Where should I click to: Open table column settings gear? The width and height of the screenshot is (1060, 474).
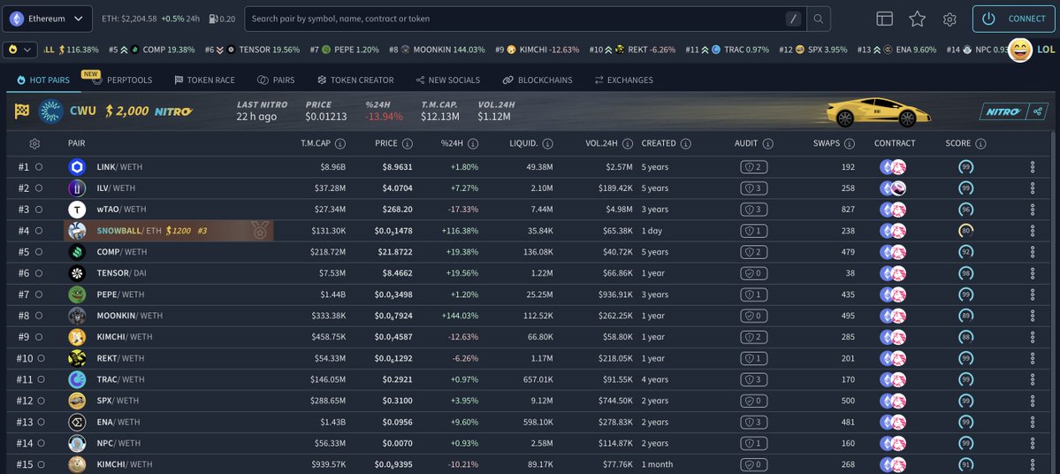pos(34,143)
